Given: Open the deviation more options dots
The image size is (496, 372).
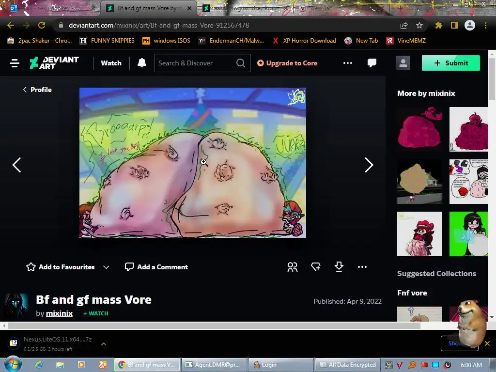Looking at the screenshot, I should [362, 267].
